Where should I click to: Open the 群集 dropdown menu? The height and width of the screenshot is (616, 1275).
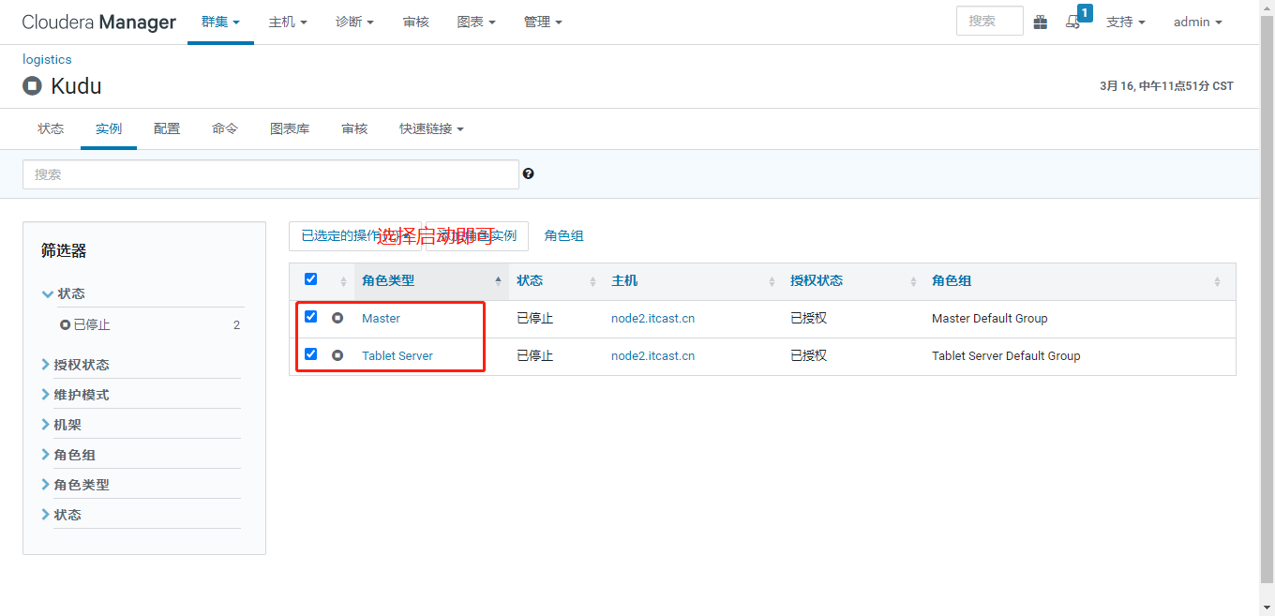point(221,22)
